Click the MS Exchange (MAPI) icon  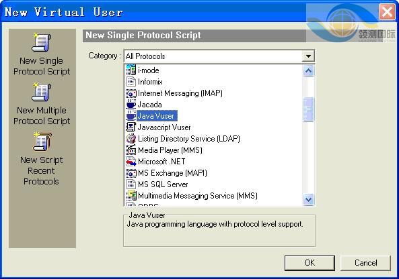tap(131, 173)
